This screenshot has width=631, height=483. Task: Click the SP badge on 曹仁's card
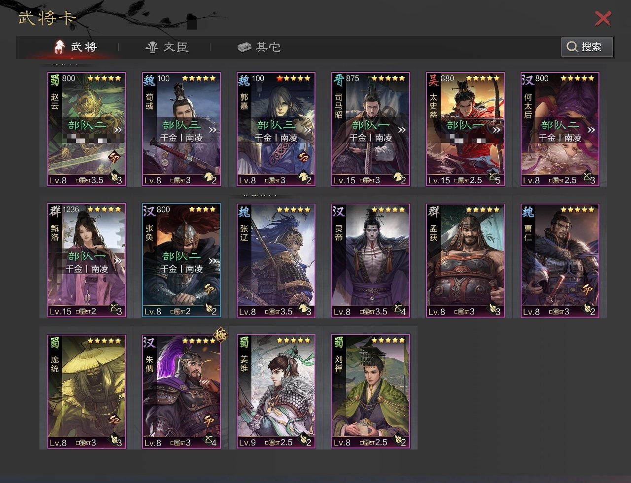coord(588,289)
